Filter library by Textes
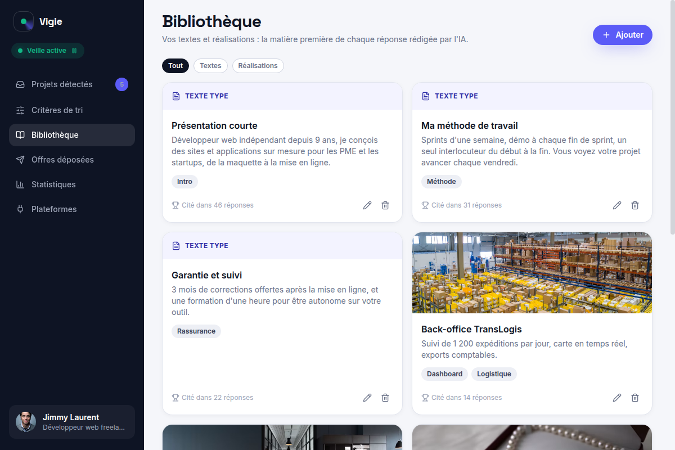This screenshot has width=675, height=450. 210,66
